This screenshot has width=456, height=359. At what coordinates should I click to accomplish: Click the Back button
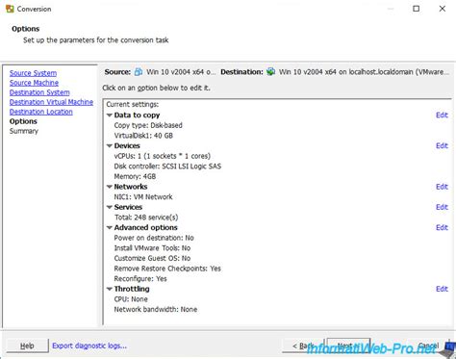[x=303, y=346]
